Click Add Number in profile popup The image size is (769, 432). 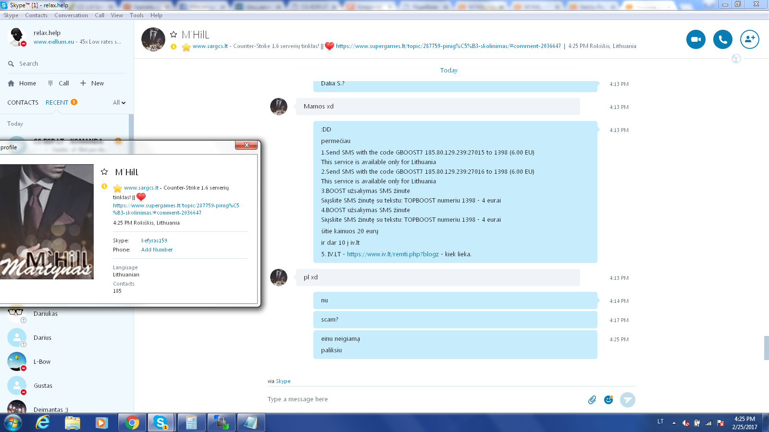[x=157, y=250]
